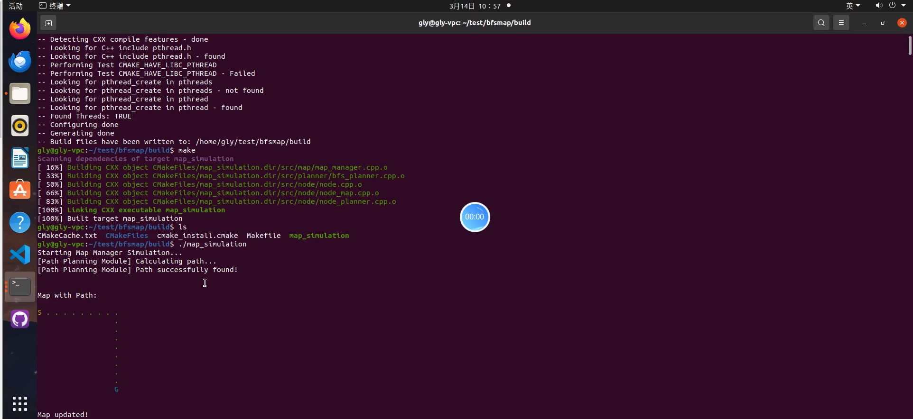This screenshot has width=913, height=419.
Task: Click the blue 00:00 timer circle
Action: click(475, 217)
